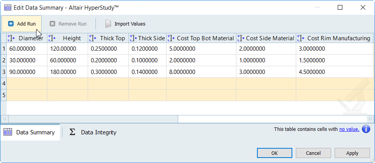The image size is (375, 163).
Task: Click the Cost Rim Manufacturing column header
Action: pyautogui.click(x=338, y=38)
